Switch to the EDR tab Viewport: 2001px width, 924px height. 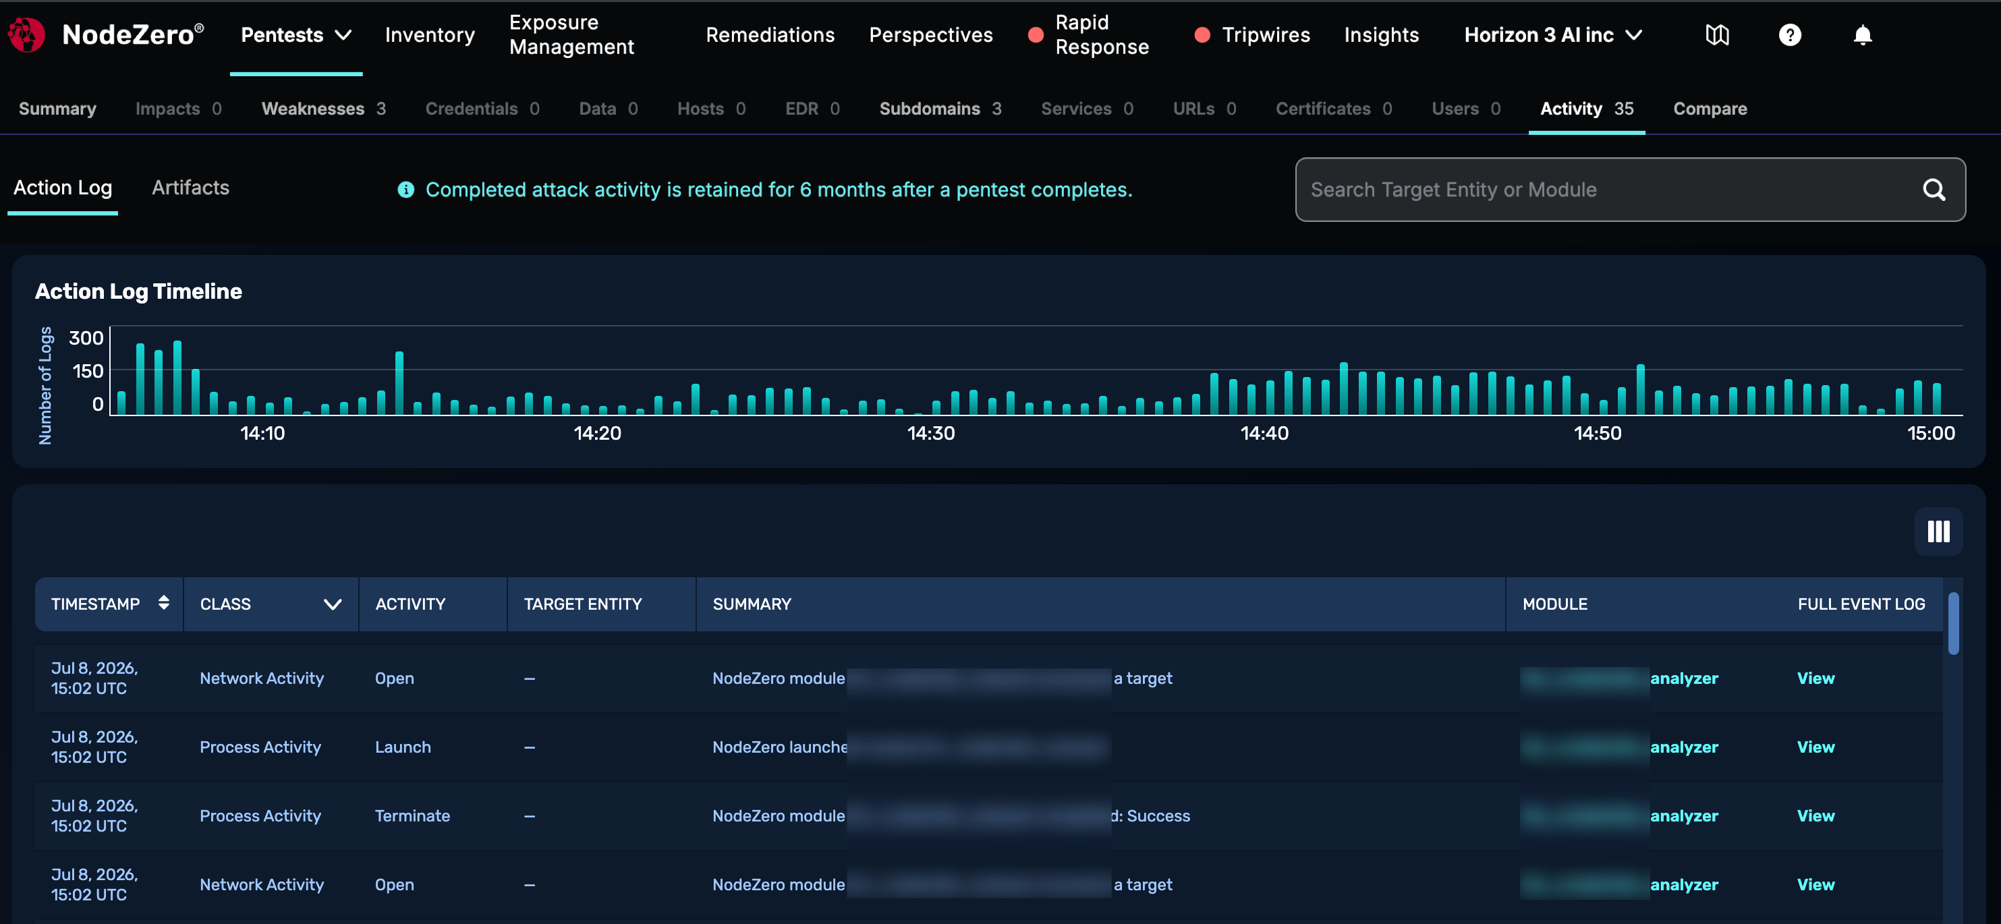click(812, 109)
